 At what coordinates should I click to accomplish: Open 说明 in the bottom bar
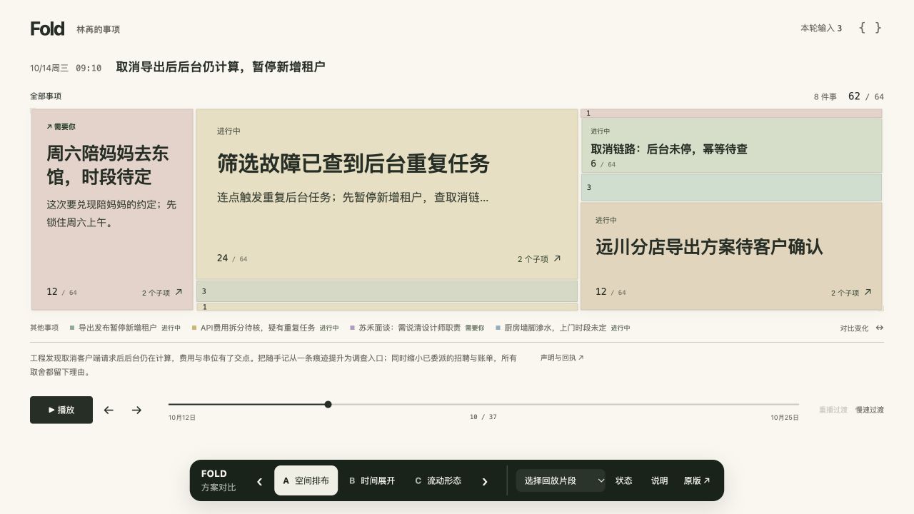coord(659,480)
